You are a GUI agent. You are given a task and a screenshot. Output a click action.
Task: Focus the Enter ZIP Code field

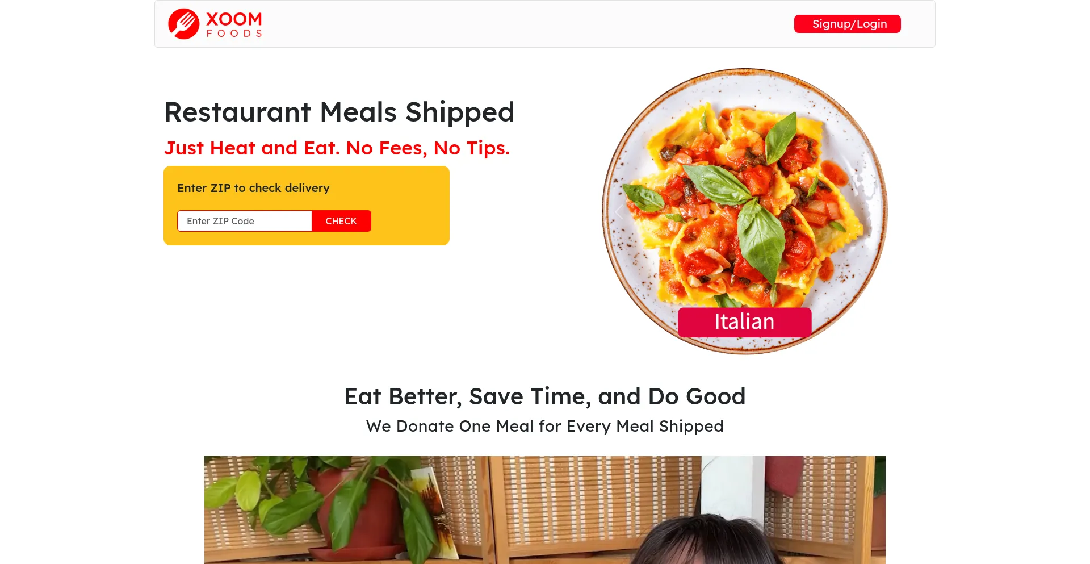(x=245, y=221)
